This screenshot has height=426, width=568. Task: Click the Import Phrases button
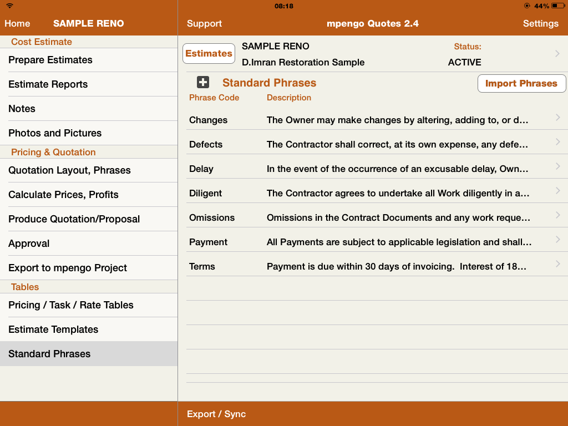(521, 83)
